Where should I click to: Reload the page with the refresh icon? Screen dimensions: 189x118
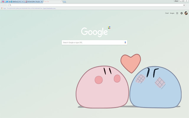tap(7, 5)
